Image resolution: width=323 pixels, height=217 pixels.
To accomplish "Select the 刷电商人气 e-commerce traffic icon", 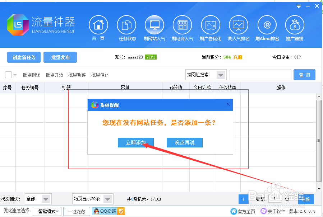I will point(182,25).
